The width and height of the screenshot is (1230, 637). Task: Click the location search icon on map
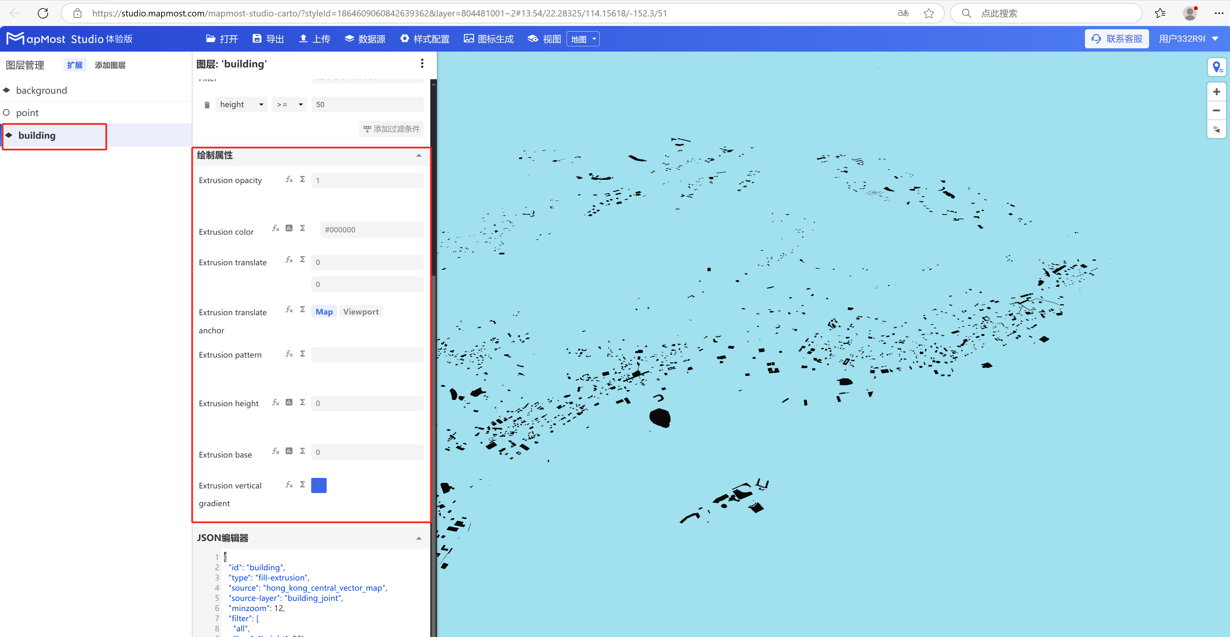(x=1216, y=67)
